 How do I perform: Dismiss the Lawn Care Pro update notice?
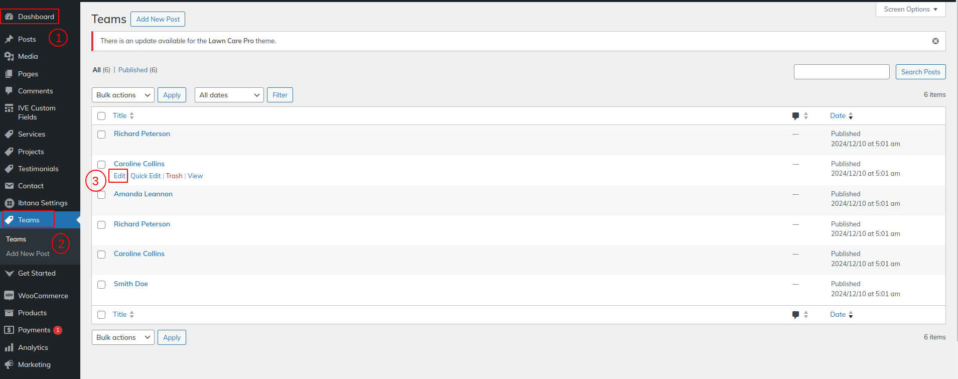[x=935, y=41]
